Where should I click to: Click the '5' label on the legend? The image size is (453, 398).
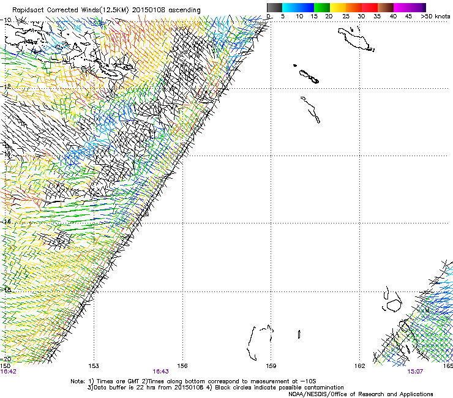(283, 17)
